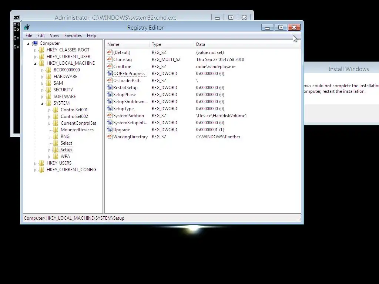The width and height of the screenshot is (379, 284).
Task: Select the Setup key in tree
Action: (x=66, y=150)
